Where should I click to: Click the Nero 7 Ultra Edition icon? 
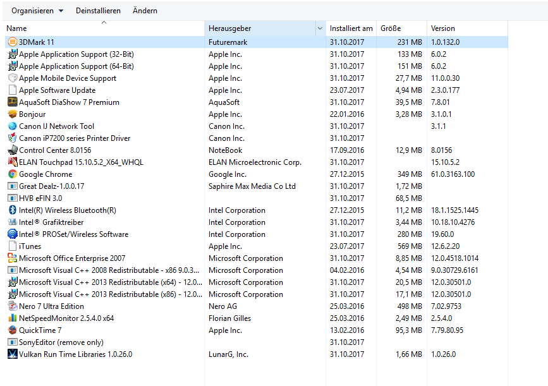(x=12, y=306)
